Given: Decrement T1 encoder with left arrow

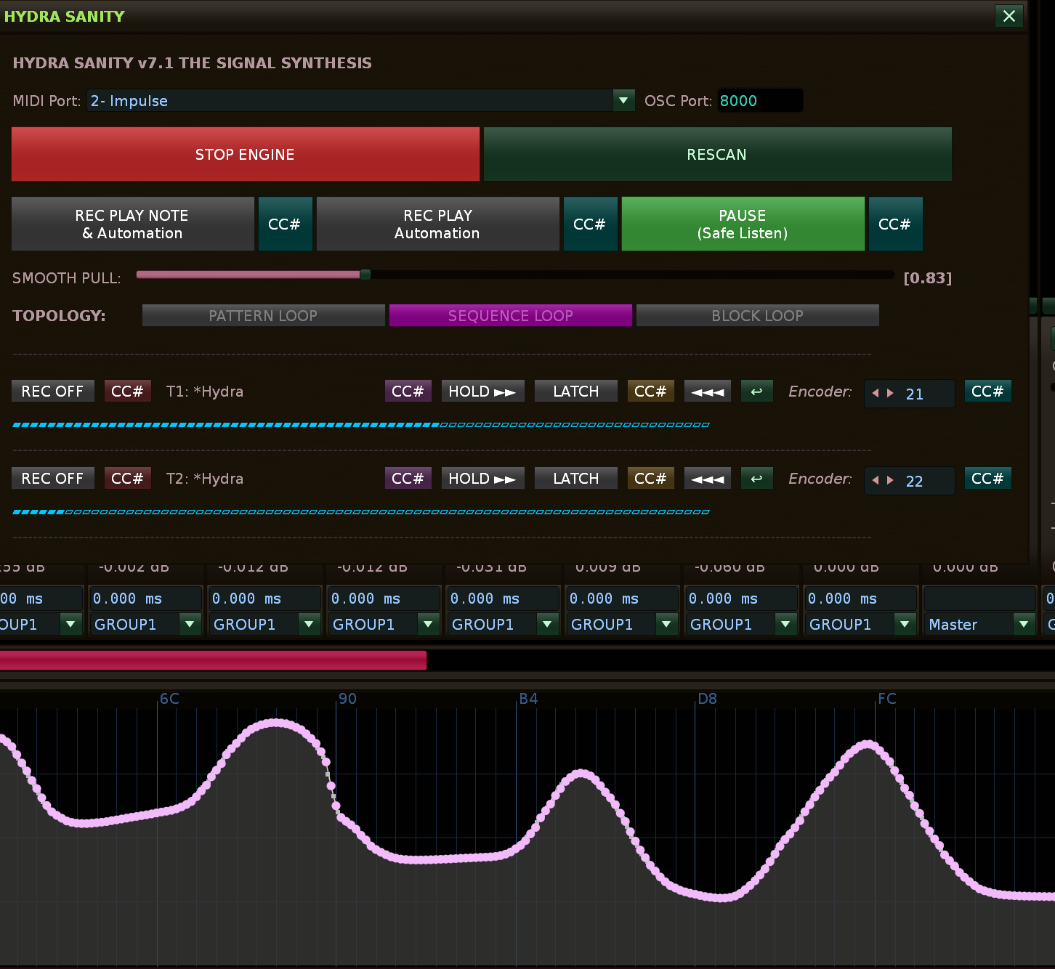Looking at the screenshot, I should [876, 394].
